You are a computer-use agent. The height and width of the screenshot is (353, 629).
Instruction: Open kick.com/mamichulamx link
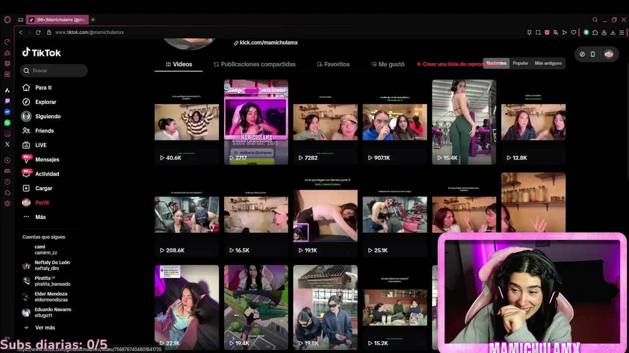pos(266,43)
